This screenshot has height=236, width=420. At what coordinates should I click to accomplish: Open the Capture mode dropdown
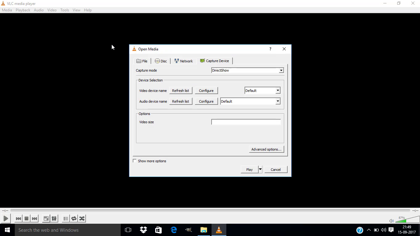[x=281, y=70]
